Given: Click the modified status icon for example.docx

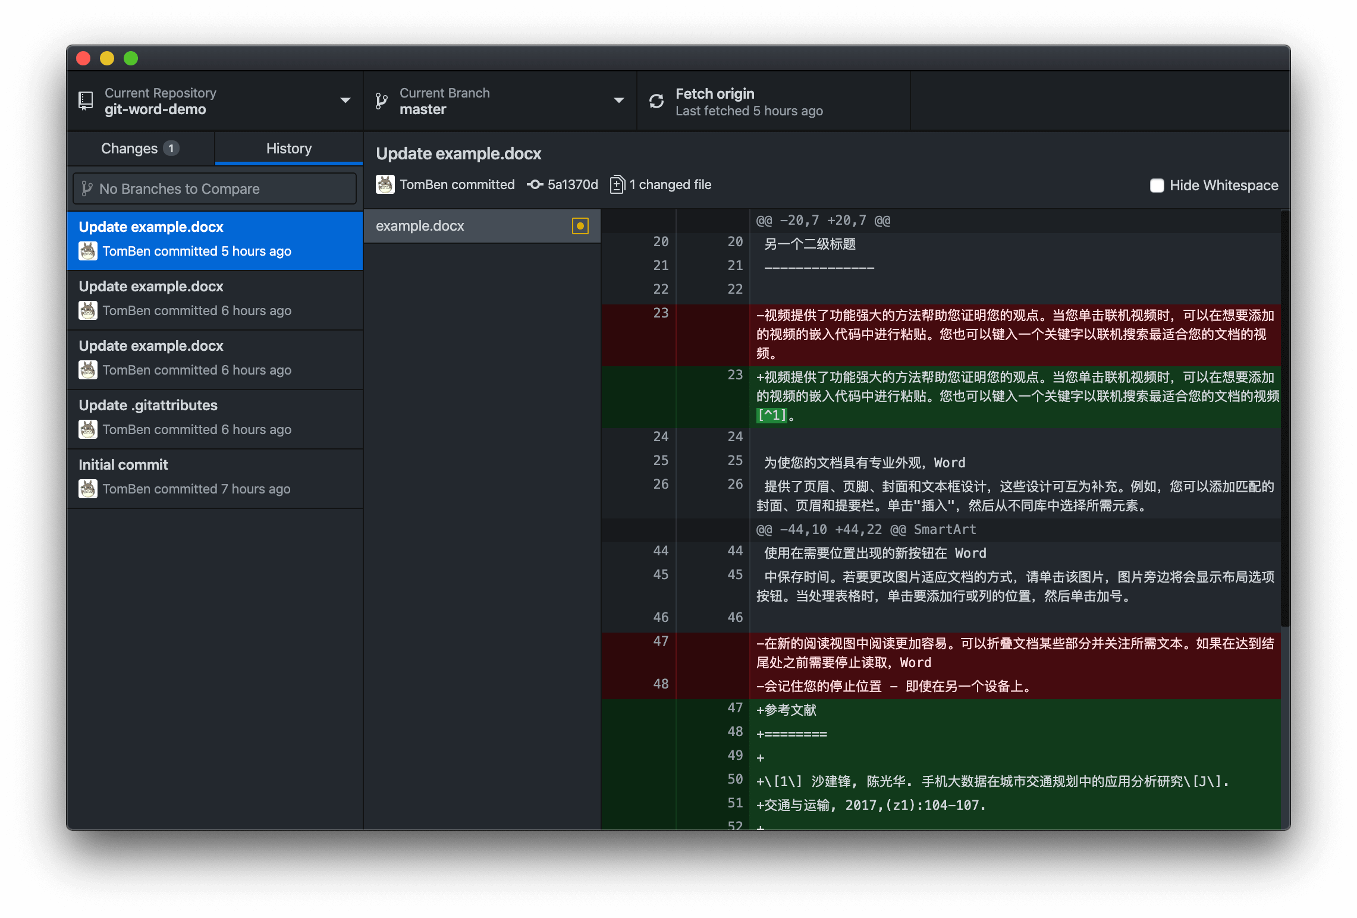Looking at the screenshot, I should pos(580,226).
